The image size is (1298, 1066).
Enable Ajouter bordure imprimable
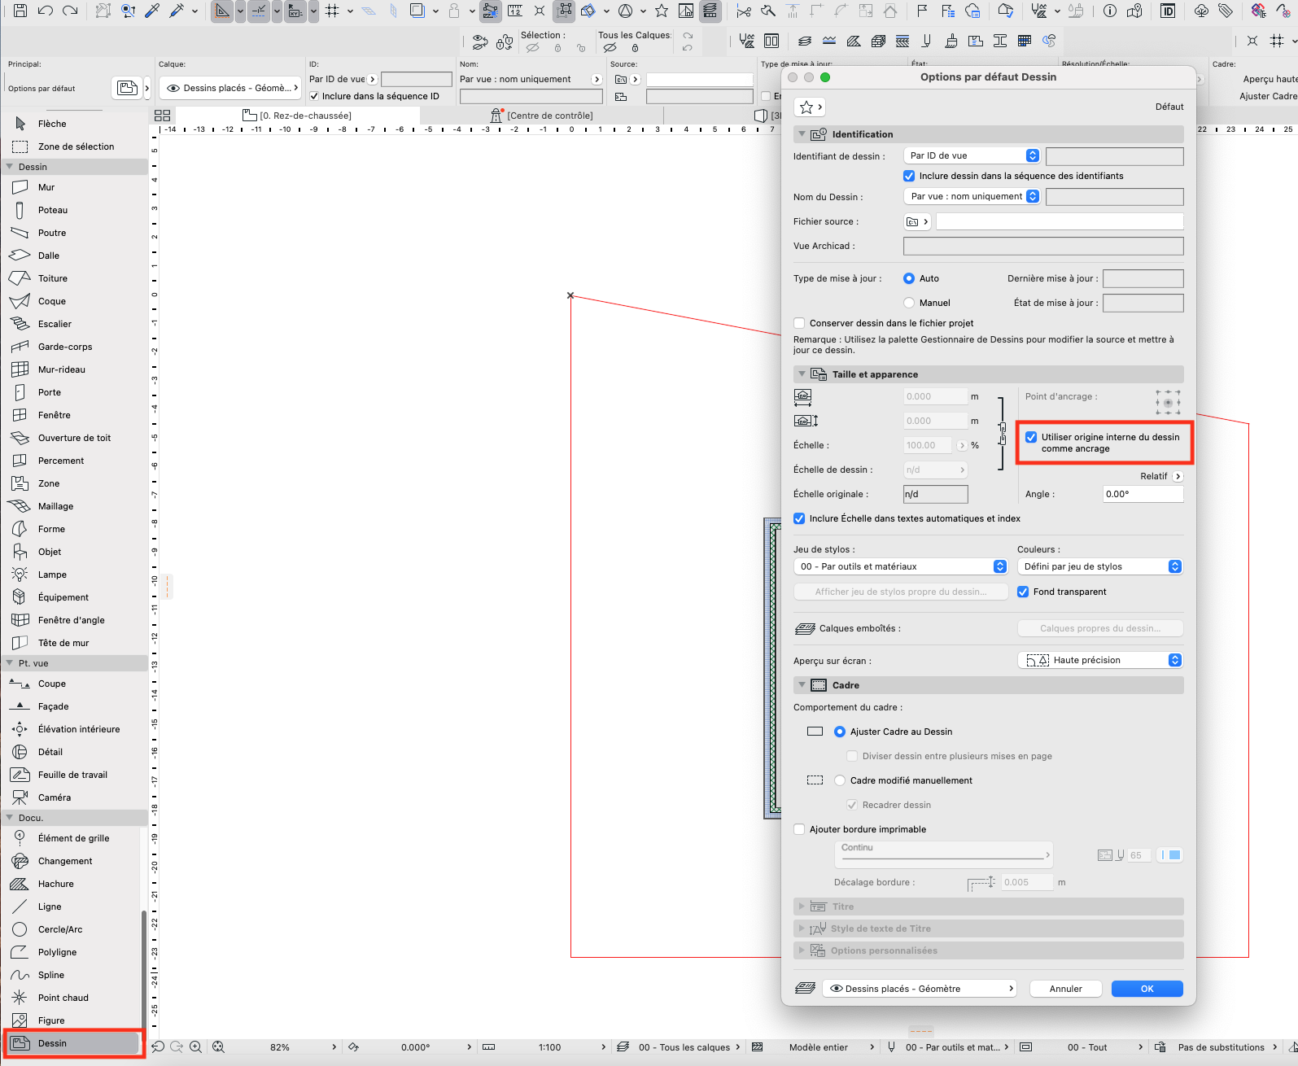[x=799, y=829]
